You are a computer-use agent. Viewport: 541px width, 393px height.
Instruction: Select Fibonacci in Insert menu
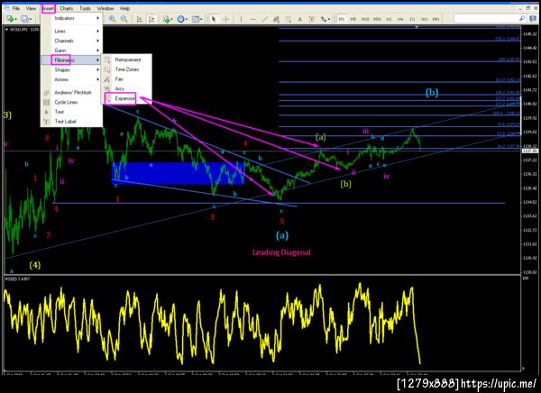click(72, 60)
